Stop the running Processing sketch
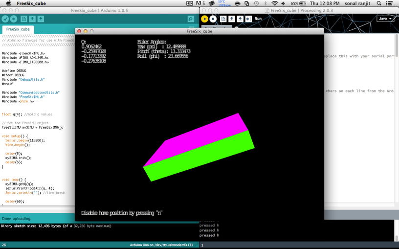The width and height of the screenshot is (399, 249). point(213,19)
